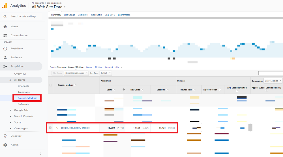Expand the Google Ads section
Screen dimensions: 283x157
(x=10, y=110)
